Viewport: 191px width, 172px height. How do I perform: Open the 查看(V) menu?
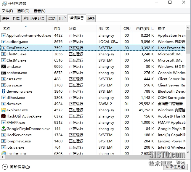[x=40, y=11]
